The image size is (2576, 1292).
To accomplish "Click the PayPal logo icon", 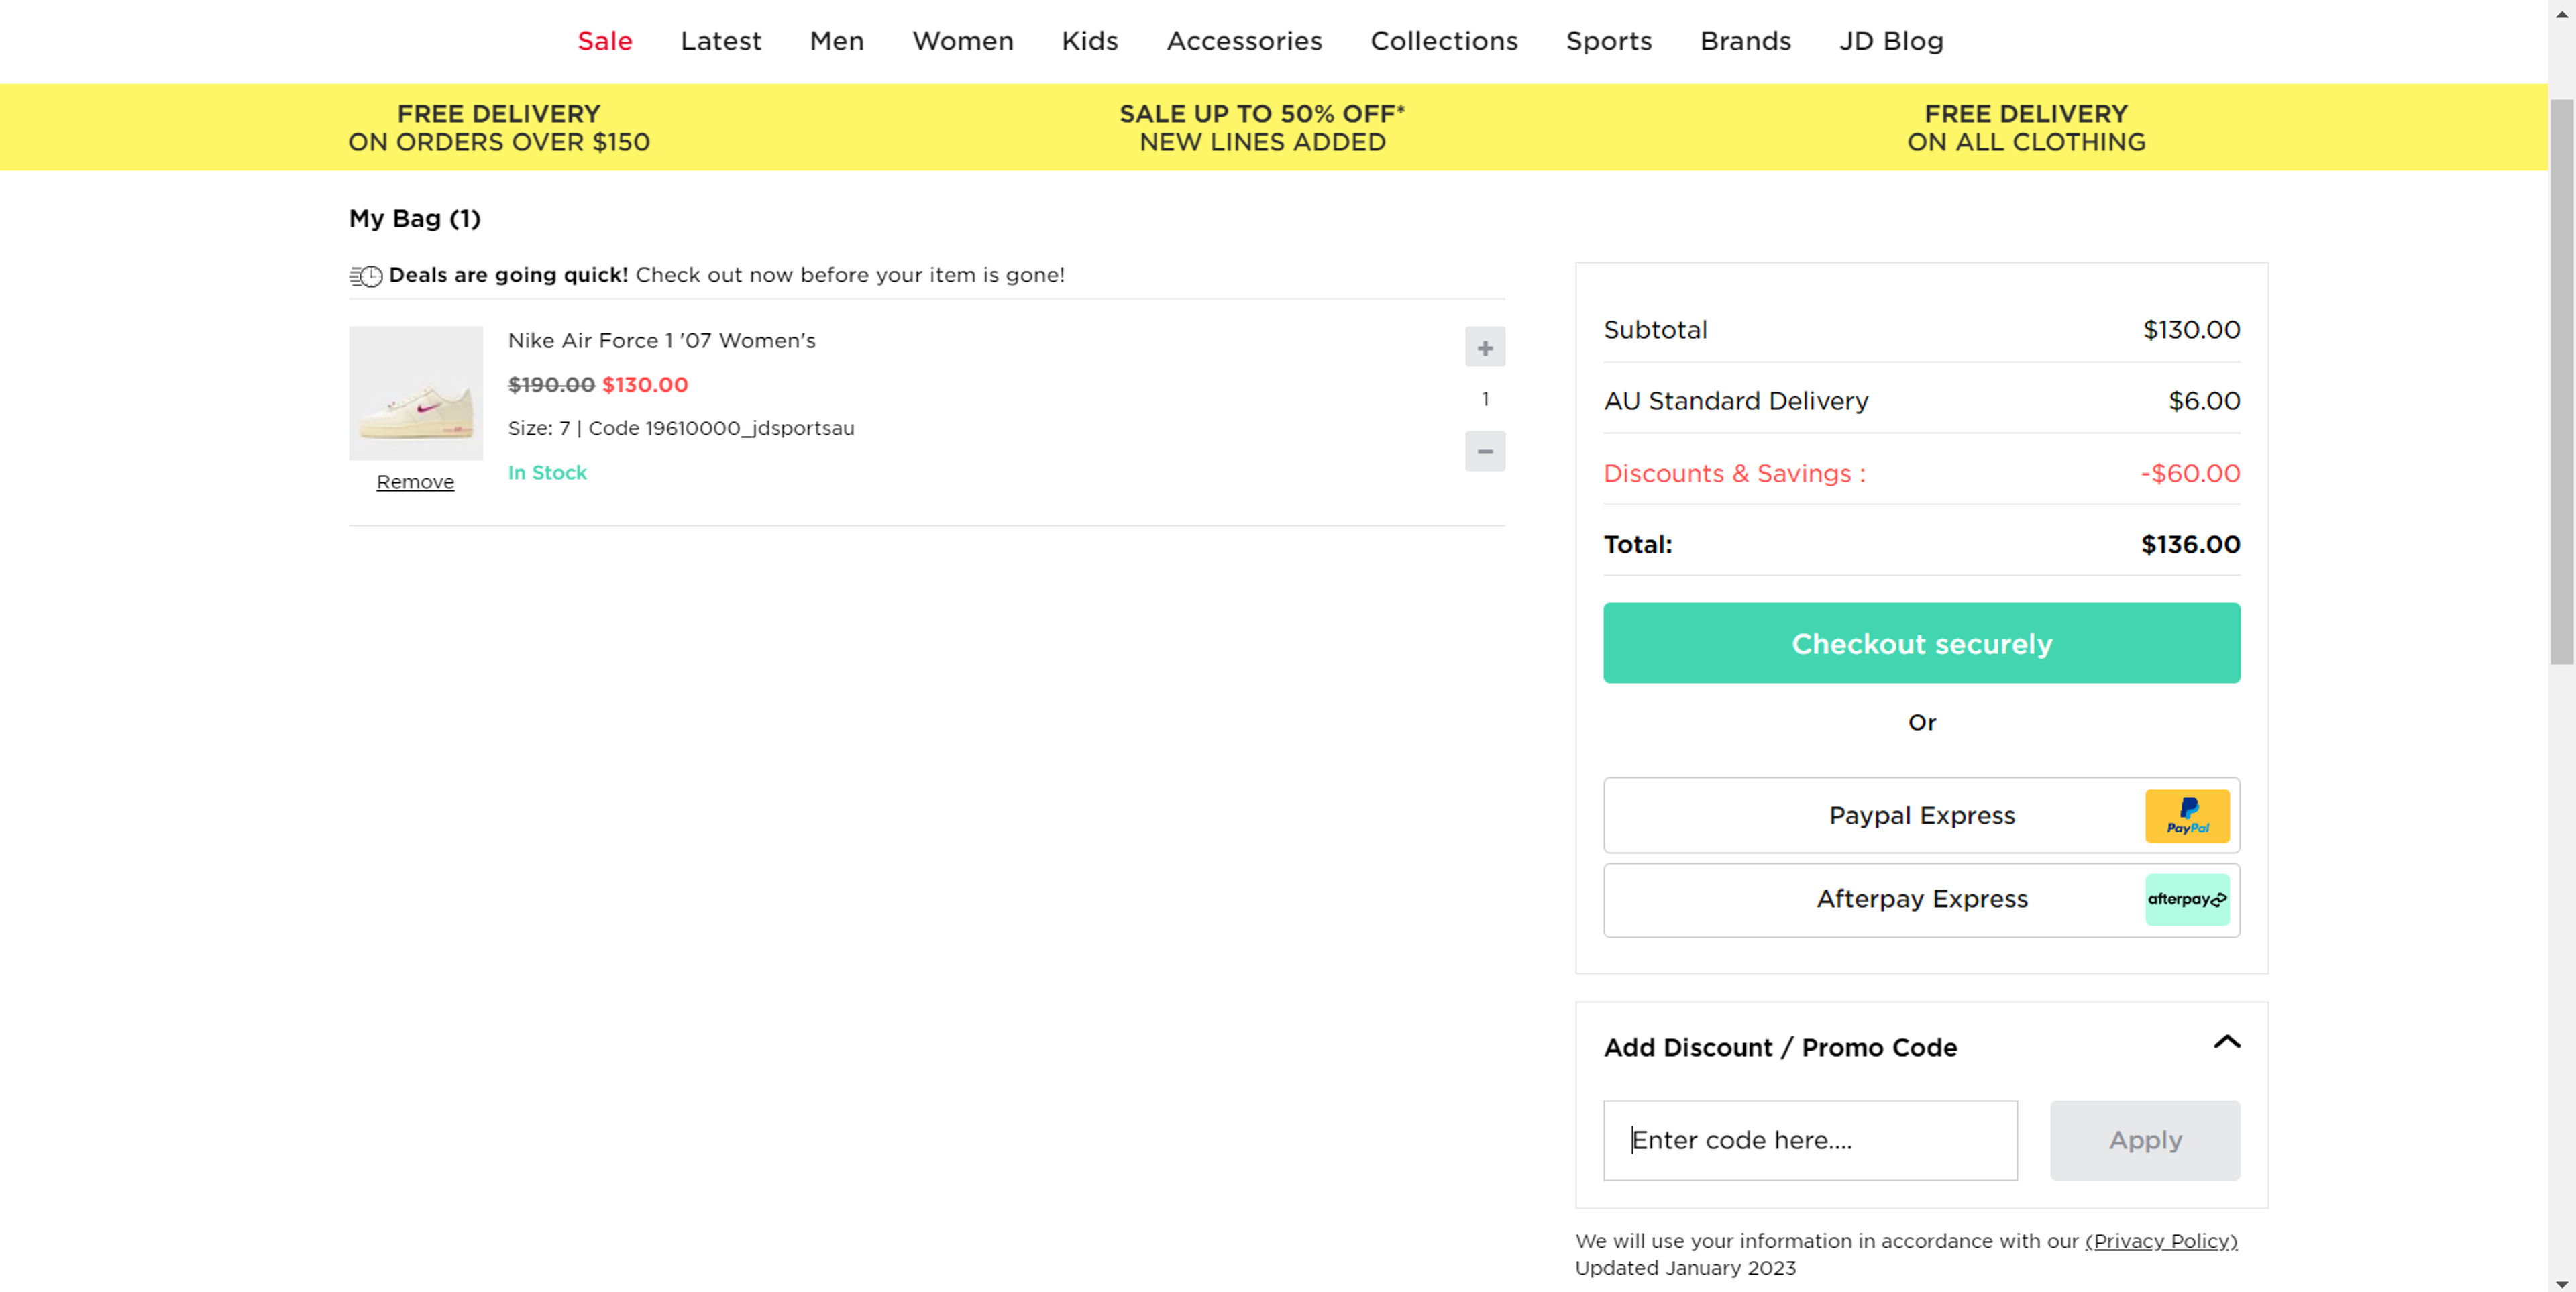I will [2186, 816].
